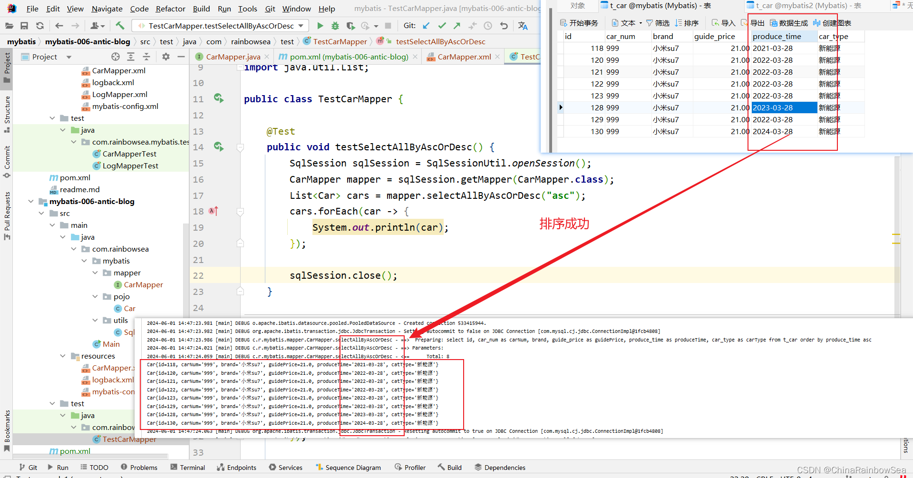Click the green Debug bug icon
The image size is (913, 478).
click(335, 26)
